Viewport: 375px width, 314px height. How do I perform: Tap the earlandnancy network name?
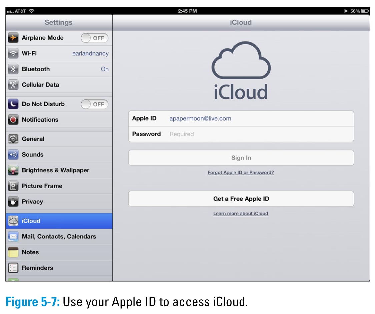click(90, 54)
